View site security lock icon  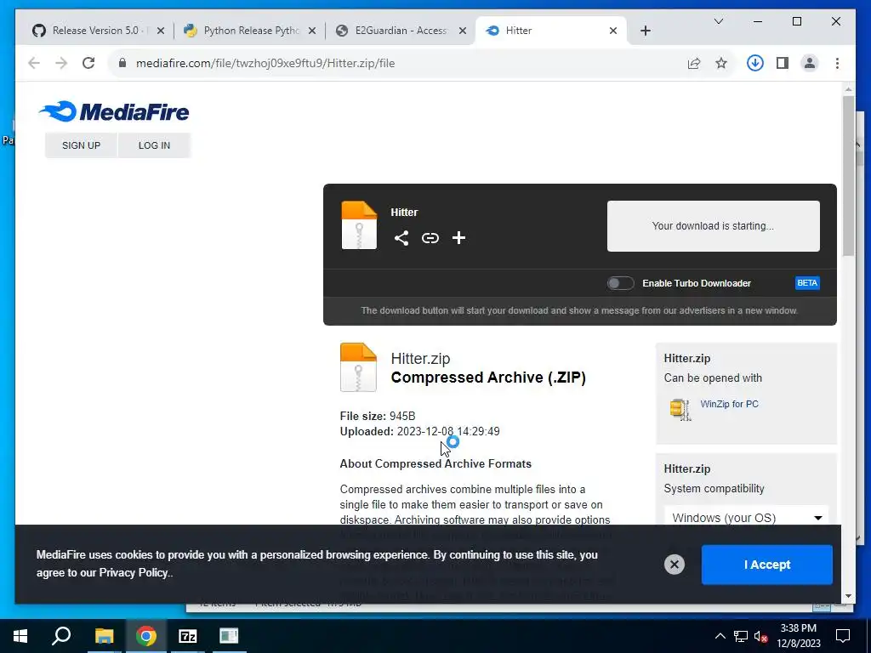[x=122, y=63]
